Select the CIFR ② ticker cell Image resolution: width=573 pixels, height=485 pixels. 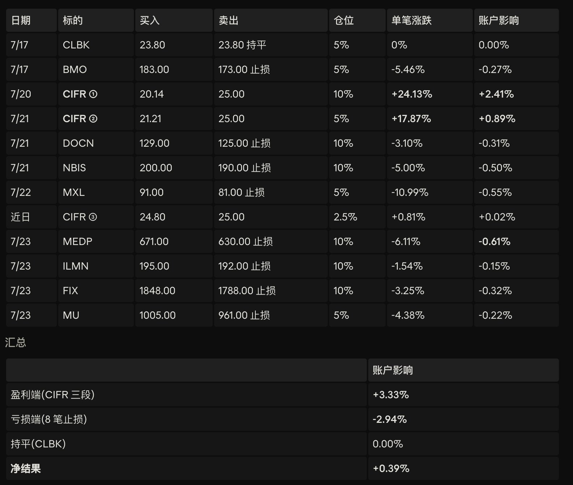96,119
